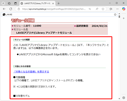Click the 対象となるお客様 section heading

click(x=23, y=66)
